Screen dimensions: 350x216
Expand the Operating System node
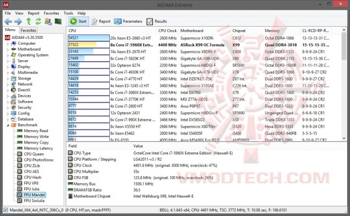(8, 55)
